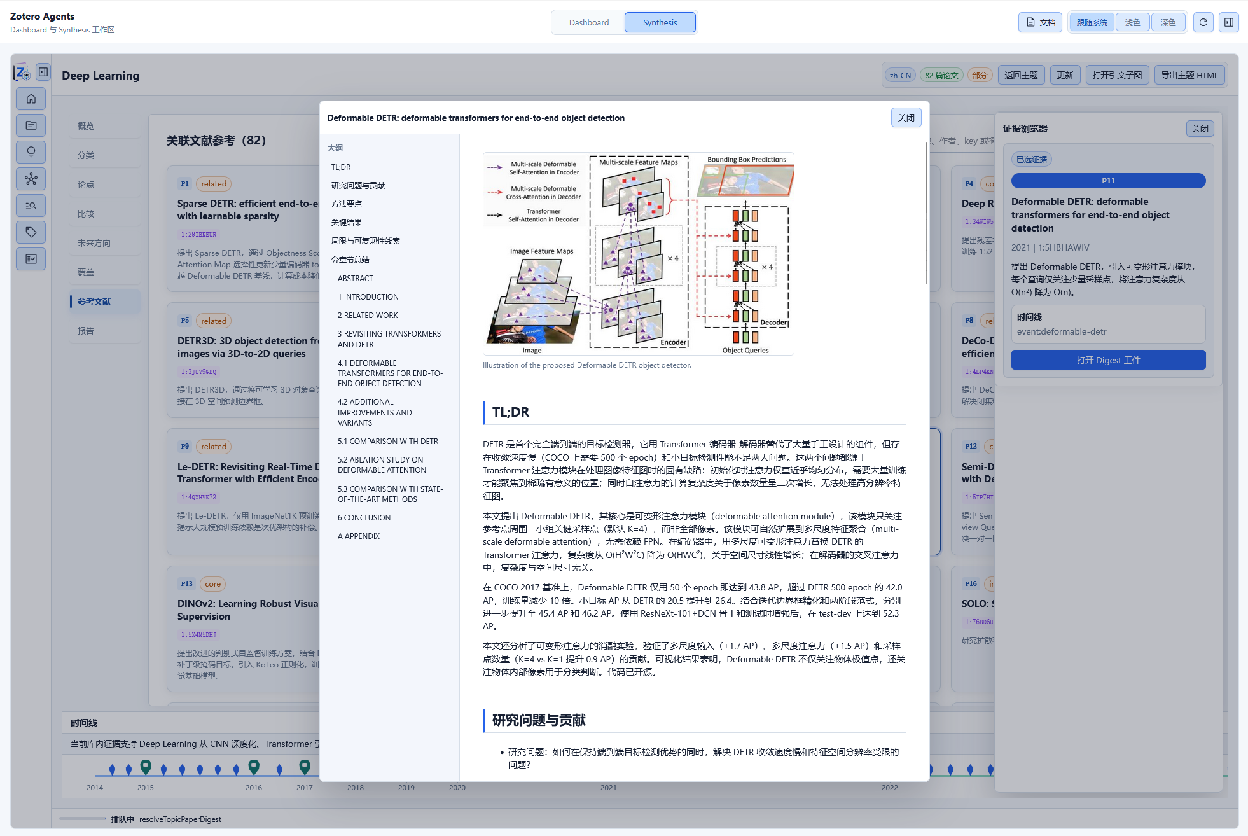This screenshot has width=1248, height=836.
Task: Switch to the Synthesis tab
Action: (x=660, y=22)
